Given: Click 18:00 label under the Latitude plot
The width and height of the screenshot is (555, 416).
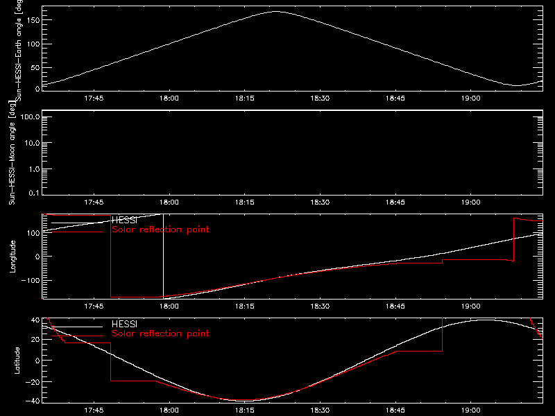Looking at the screenshot, I should pyautogui.click(x=169, y=410).
